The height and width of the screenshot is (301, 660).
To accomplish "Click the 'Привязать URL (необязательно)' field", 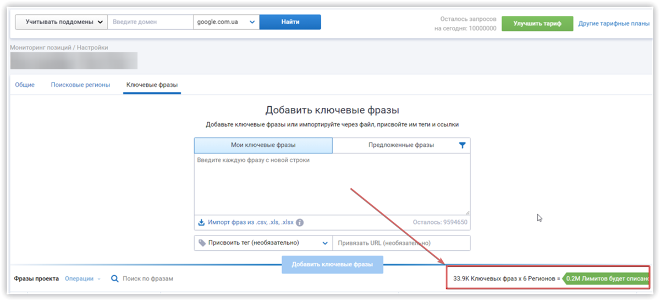I will click(402, 243).
